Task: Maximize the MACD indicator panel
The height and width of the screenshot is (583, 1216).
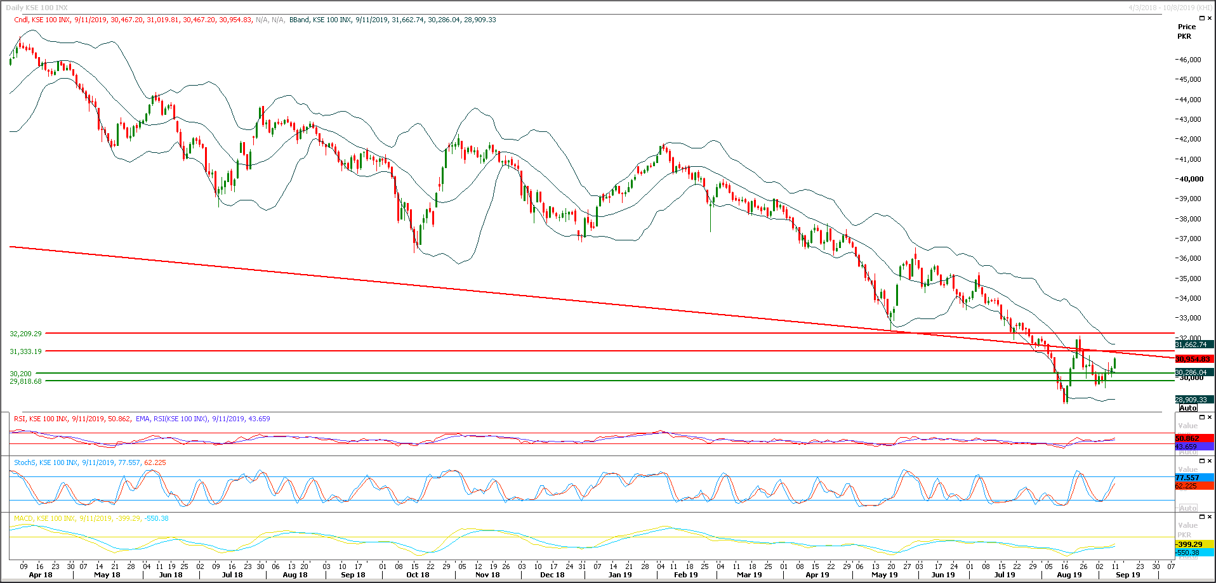Action: tap(1202, 517)
